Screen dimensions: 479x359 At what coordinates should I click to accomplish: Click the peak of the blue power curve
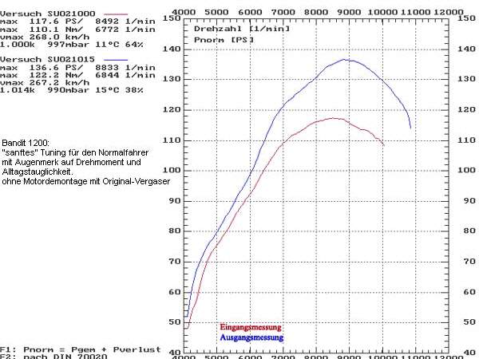[345, 59]
